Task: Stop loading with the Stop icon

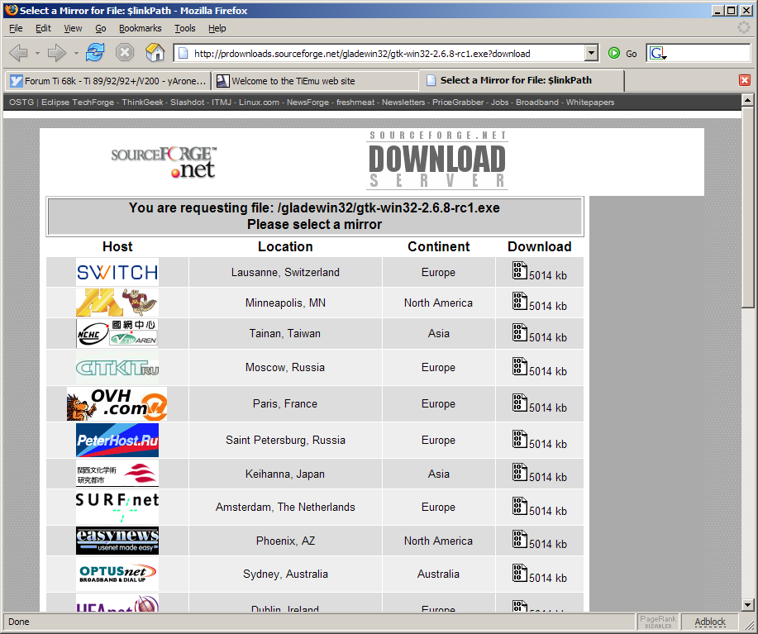Action: [125, 52]
